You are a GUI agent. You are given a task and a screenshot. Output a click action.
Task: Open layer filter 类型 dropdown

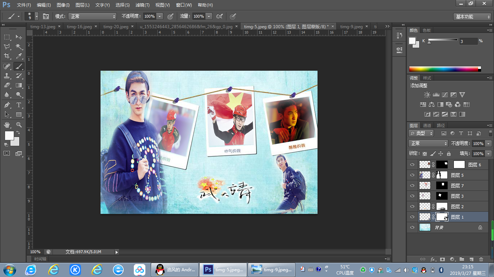coord(421,133)
